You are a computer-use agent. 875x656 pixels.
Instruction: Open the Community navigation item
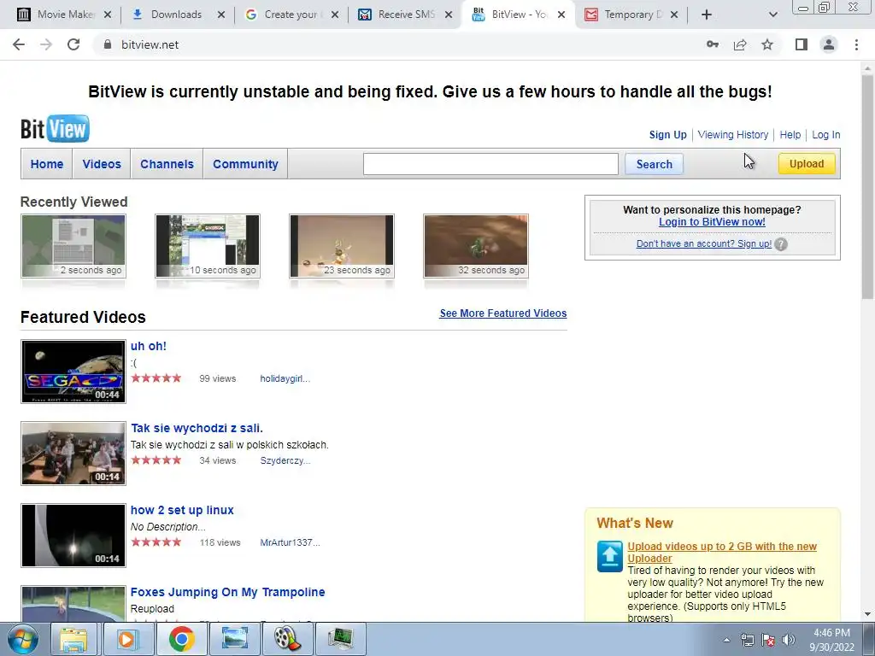tap(245, 164)
